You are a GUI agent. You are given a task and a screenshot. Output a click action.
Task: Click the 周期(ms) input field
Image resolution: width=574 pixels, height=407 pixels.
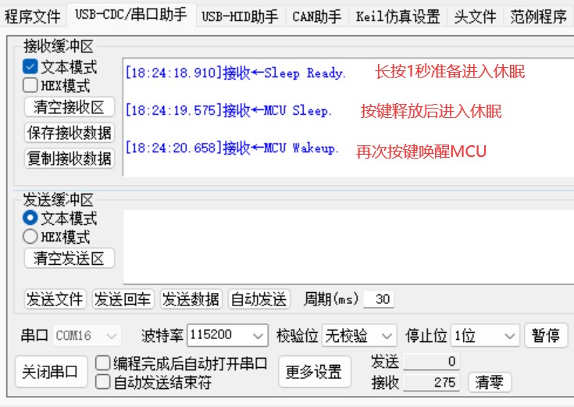tap(379, 299)
